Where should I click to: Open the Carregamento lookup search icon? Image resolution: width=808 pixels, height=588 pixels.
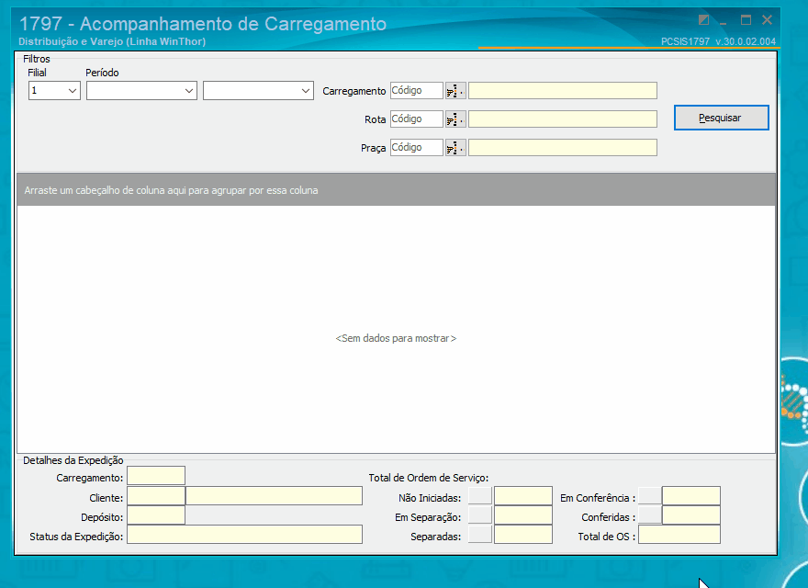coord(455,91)
